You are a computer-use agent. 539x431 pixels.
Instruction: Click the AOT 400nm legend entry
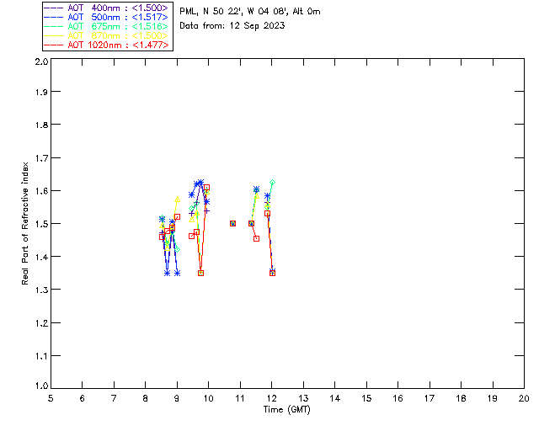click(x=106, y=8)
